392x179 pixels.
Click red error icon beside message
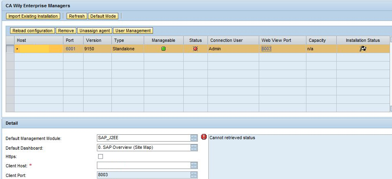coord(204,137)
